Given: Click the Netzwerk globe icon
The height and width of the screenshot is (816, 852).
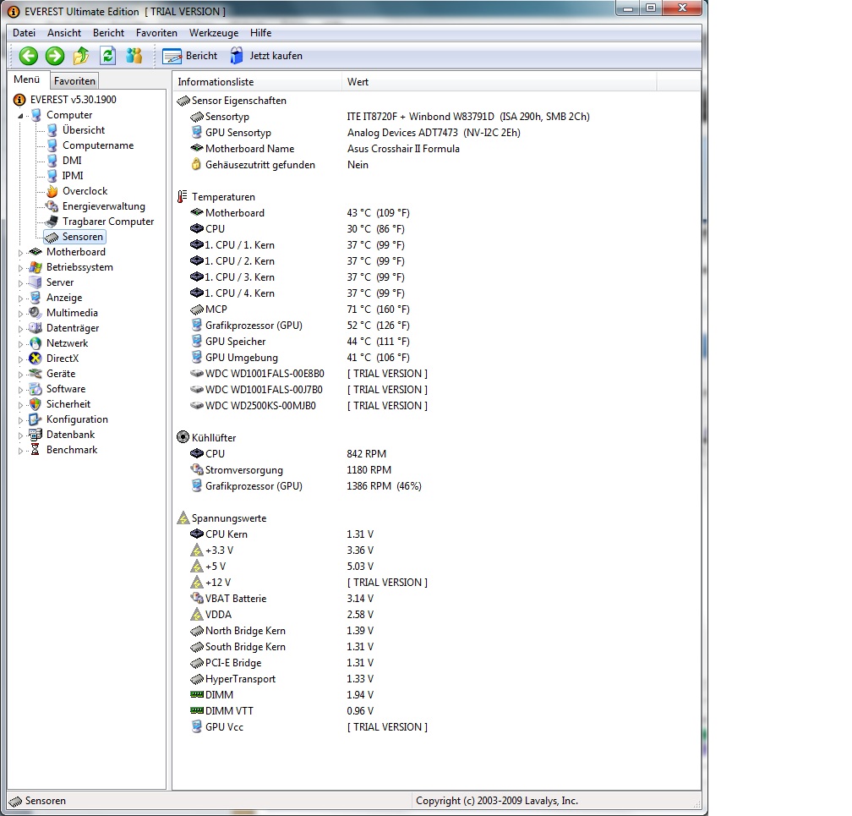Looking at the screenshot, I should (x=35, y=343).
